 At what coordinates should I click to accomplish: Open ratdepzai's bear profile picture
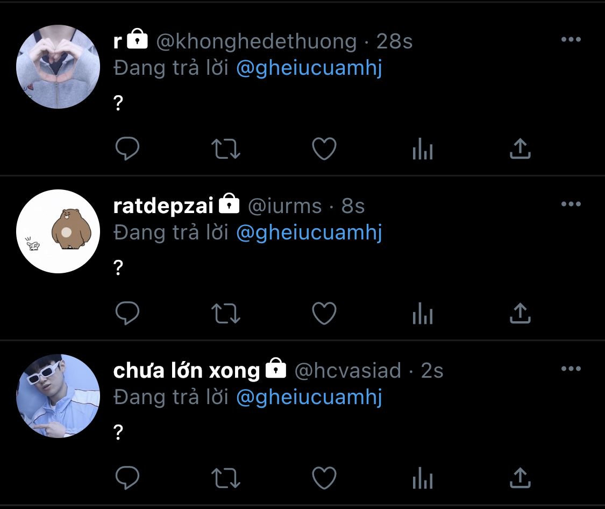click(58, 231)
